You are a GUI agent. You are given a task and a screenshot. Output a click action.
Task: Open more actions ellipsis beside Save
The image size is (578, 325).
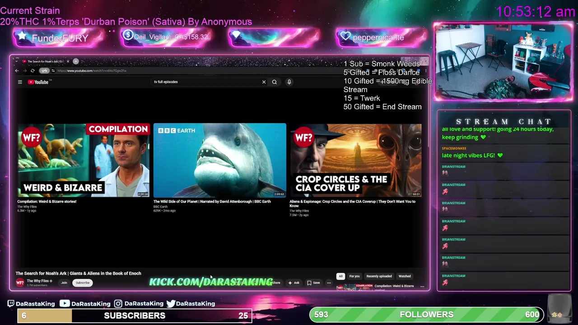[x=329, y=283]
